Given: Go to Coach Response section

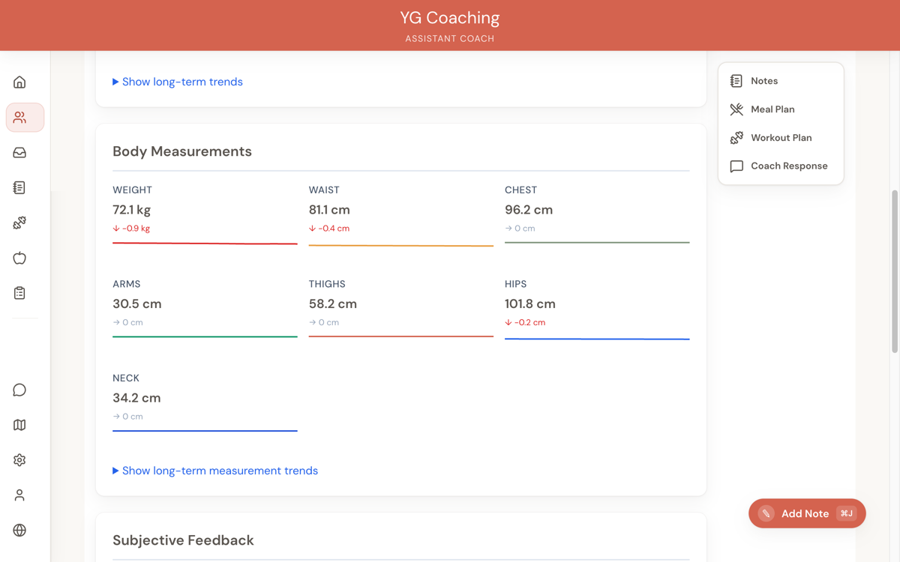Looking at the screenshot, I should tap(788, 166).
